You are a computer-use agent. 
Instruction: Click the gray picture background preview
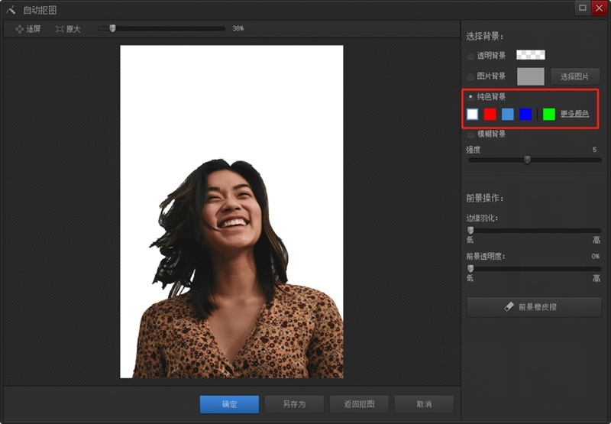530,76
